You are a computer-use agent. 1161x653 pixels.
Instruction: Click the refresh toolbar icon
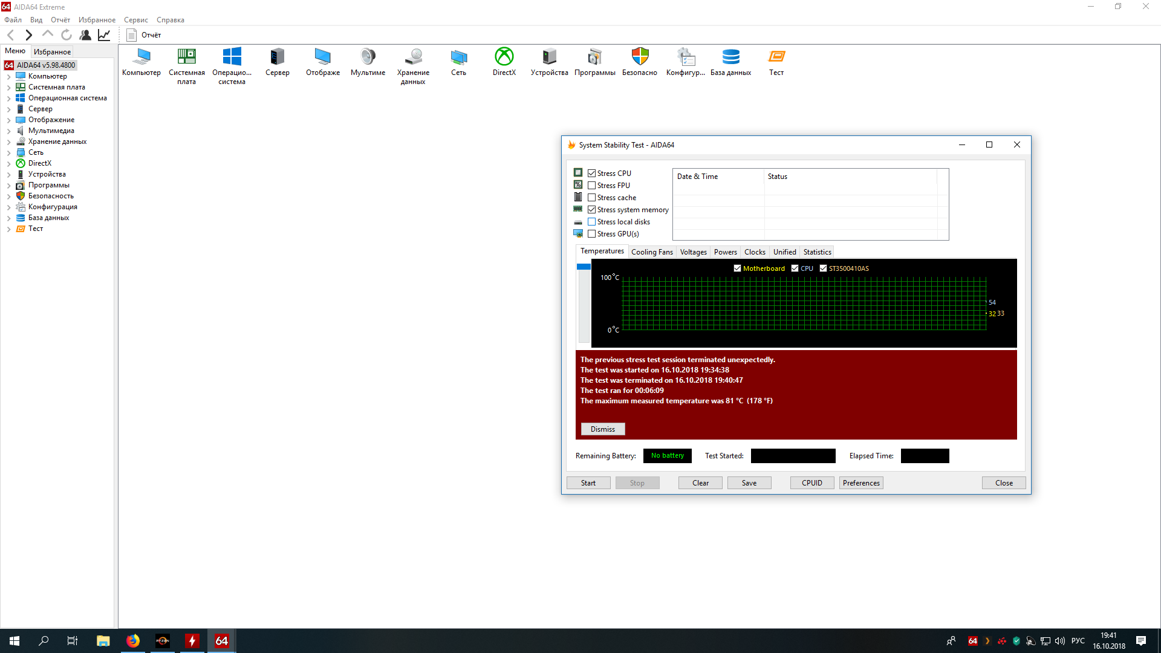67,35
